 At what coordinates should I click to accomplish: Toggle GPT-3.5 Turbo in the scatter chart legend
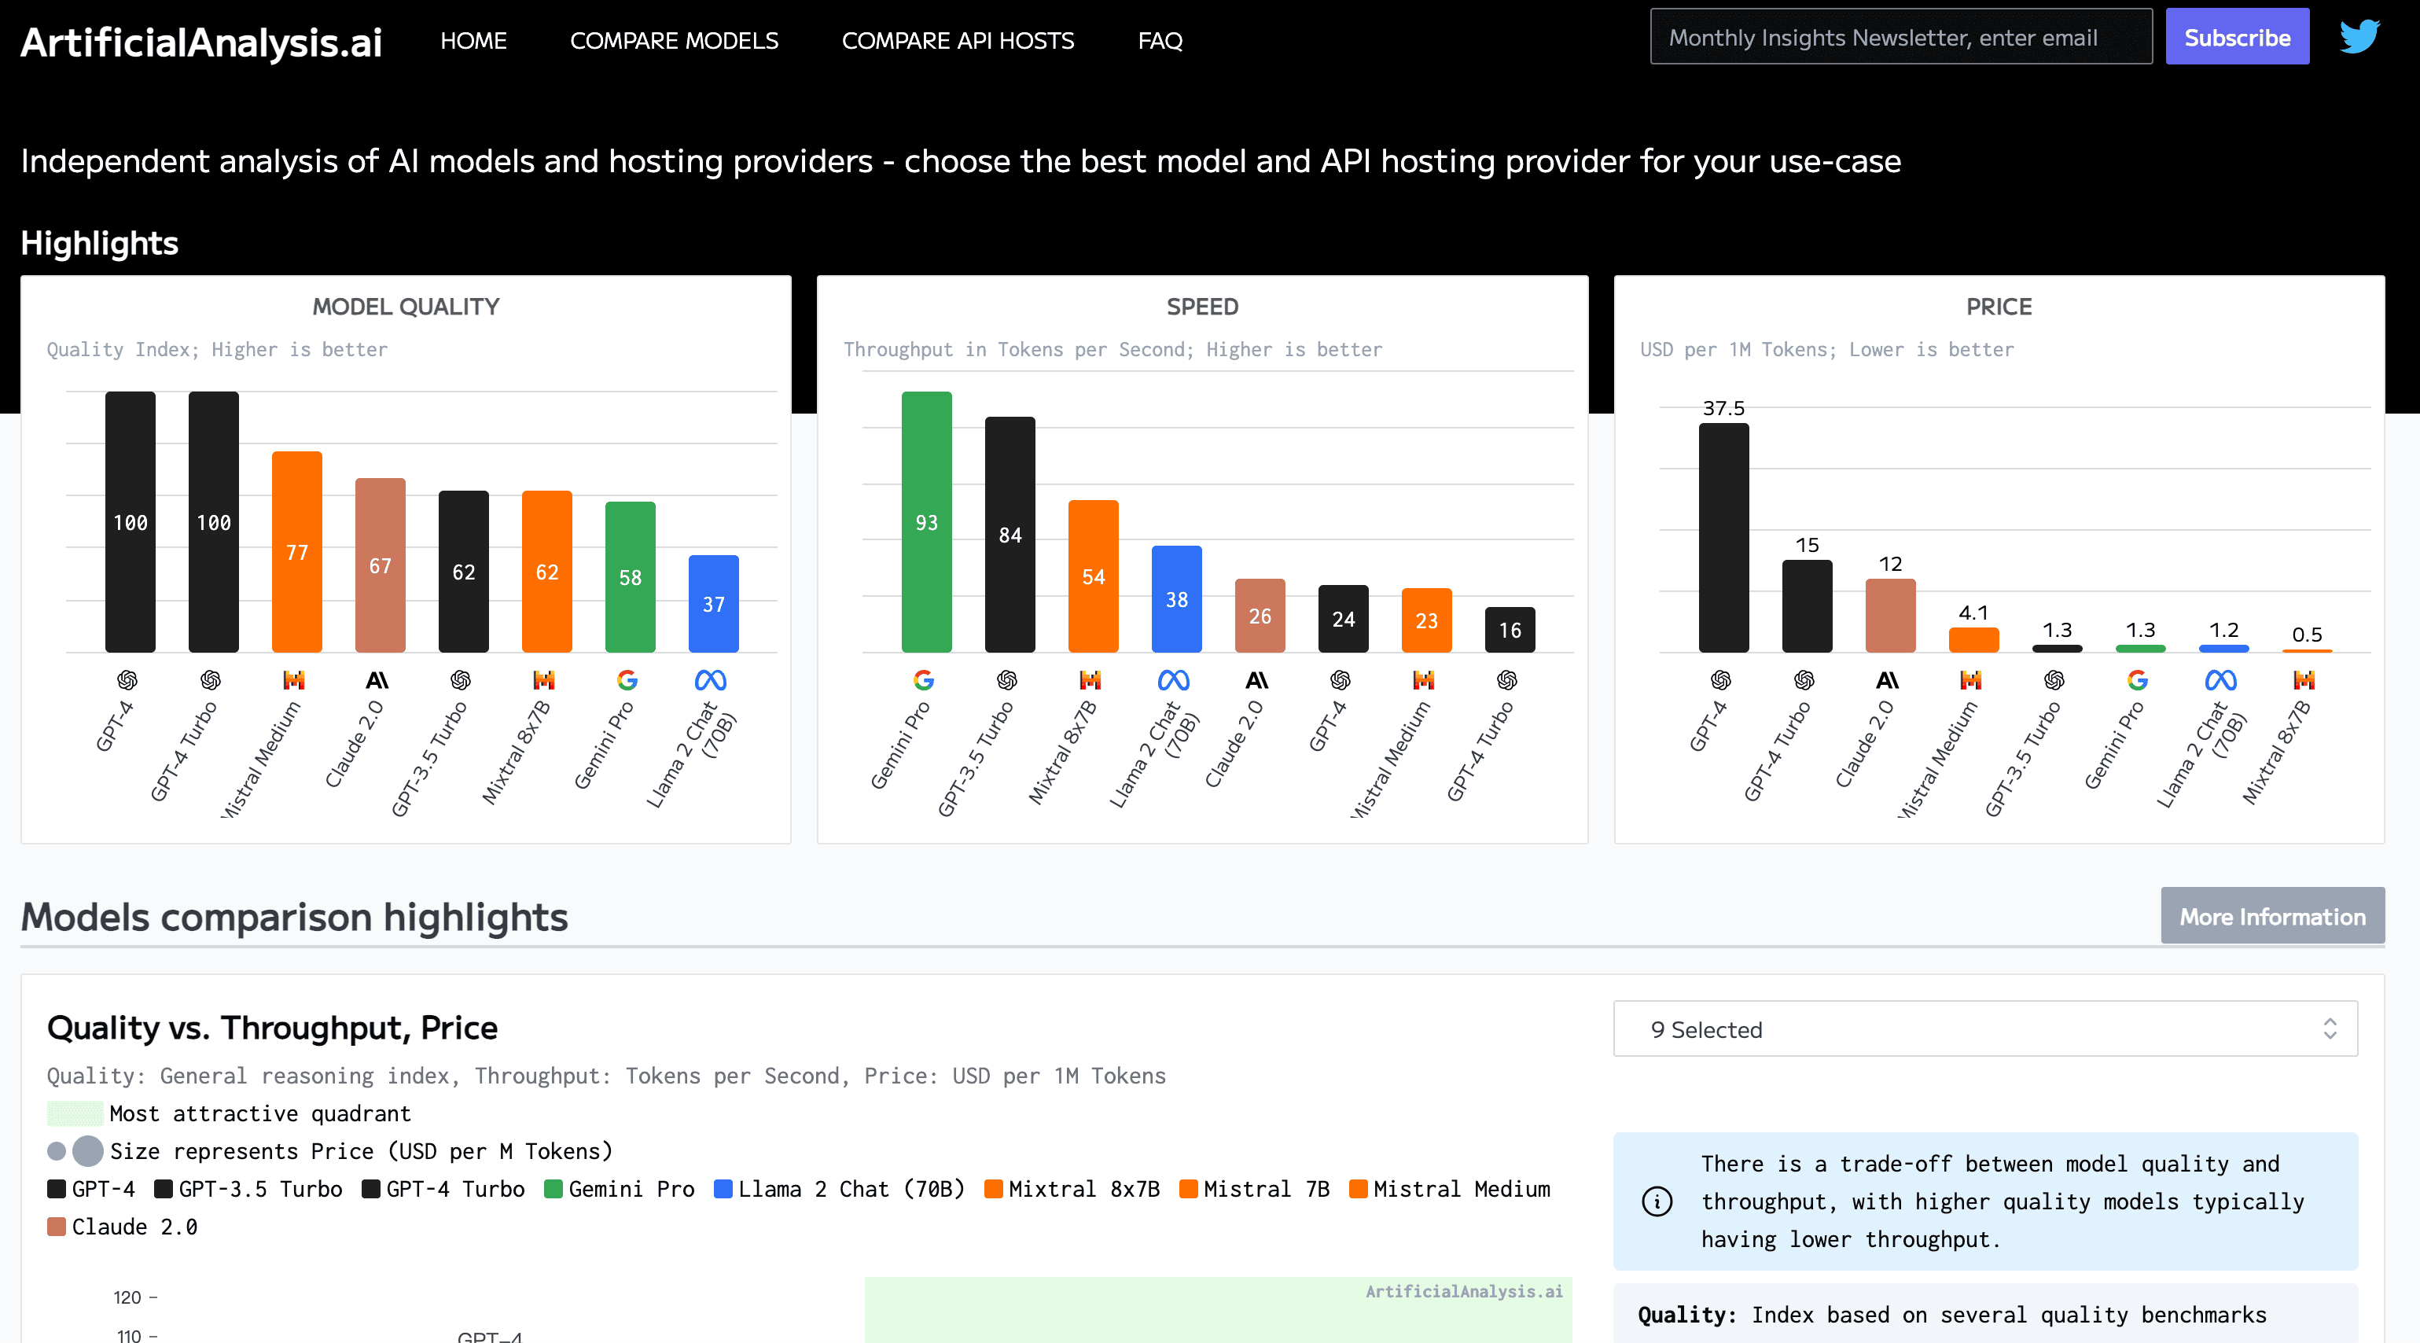click(x=249, y=1189)
